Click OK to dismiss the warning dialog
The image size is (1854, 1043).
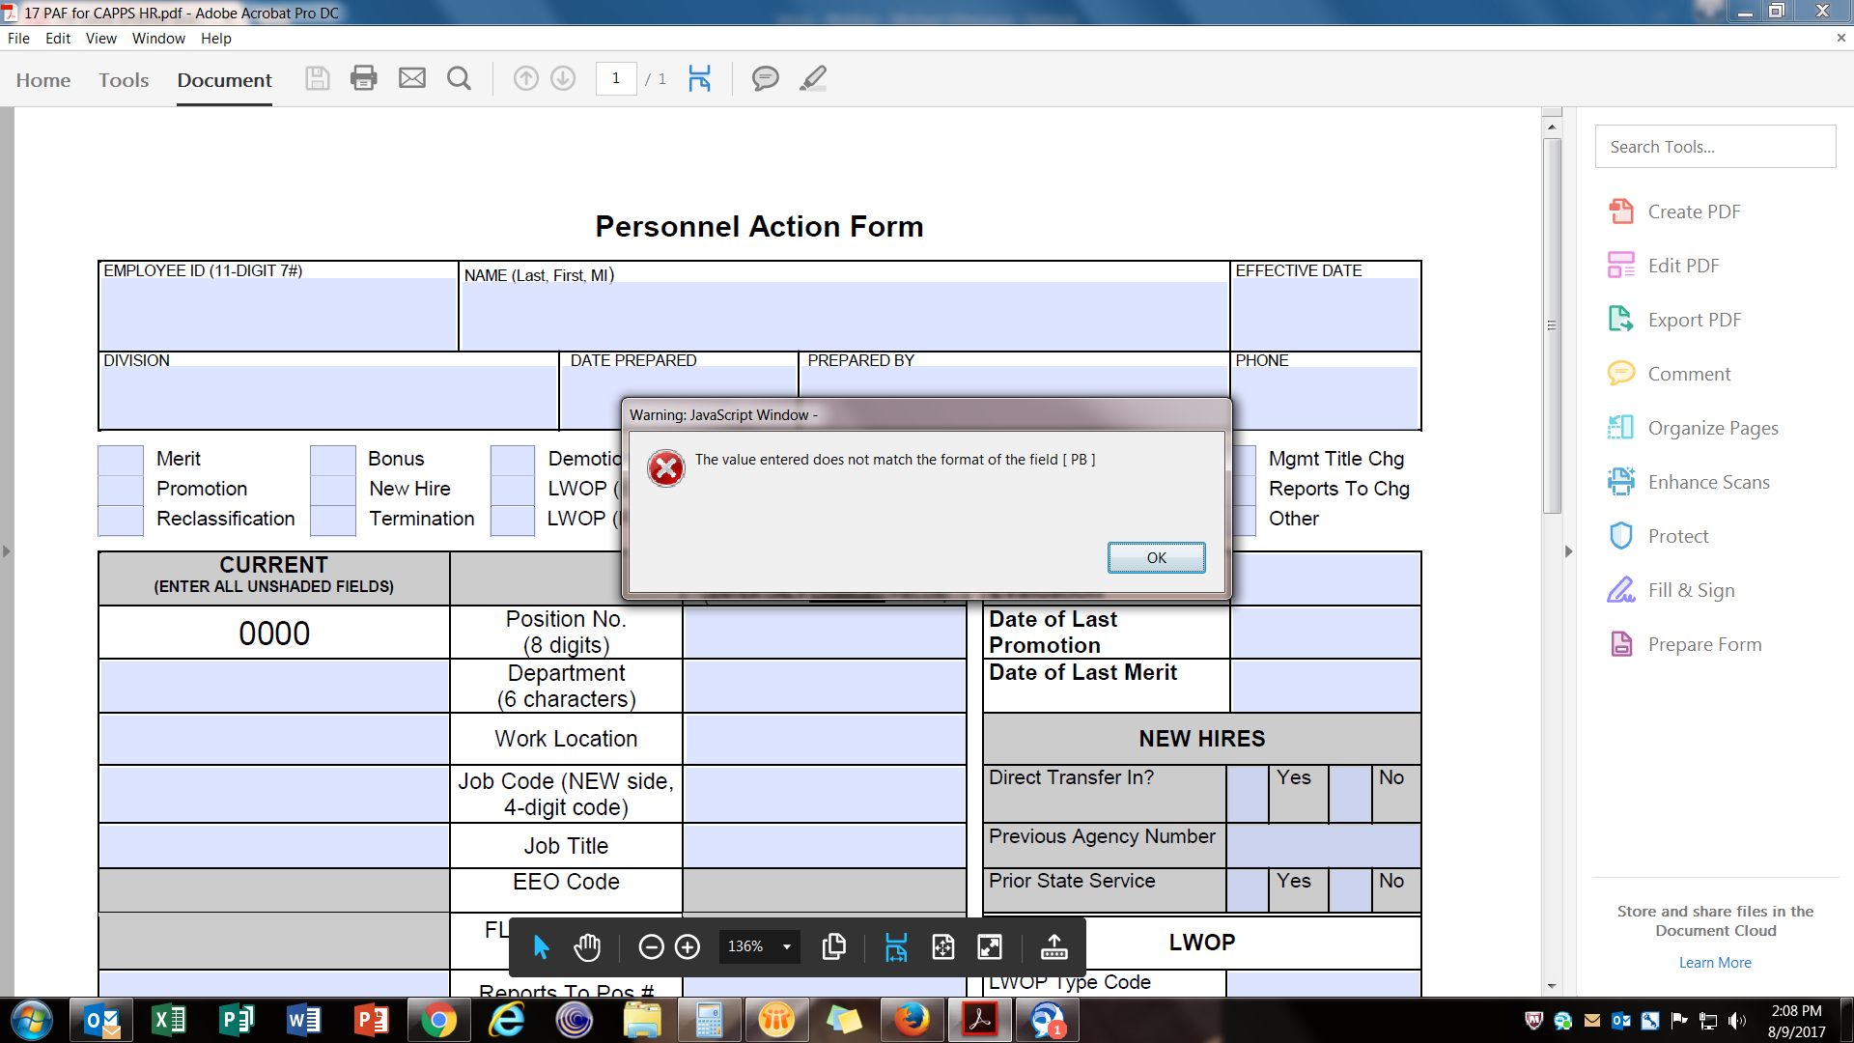point(1156,558)
